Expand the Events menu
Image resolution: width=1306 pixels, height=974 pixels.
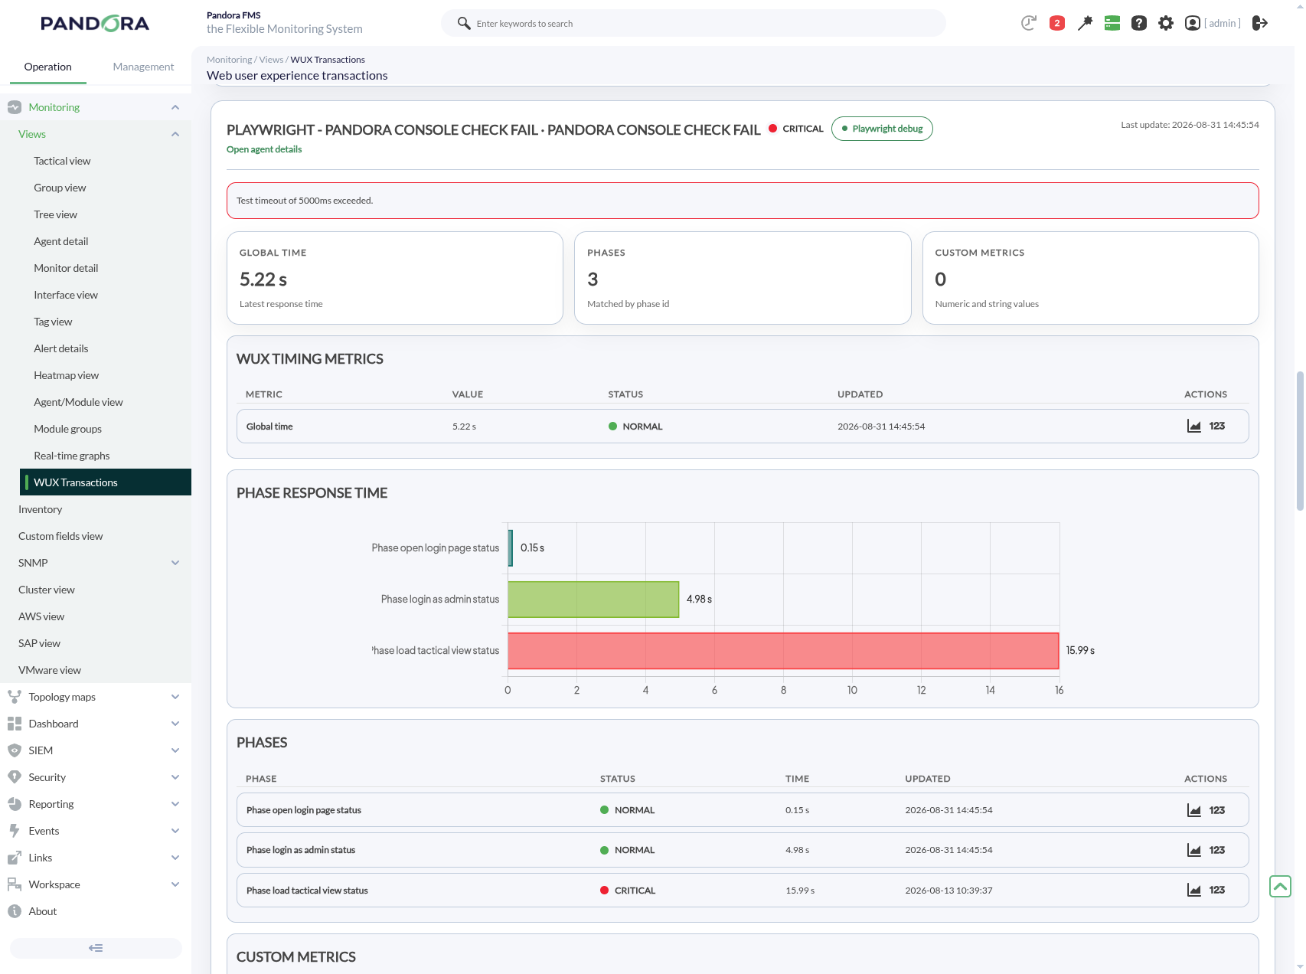pyautogui.click(x=175, y=831)
